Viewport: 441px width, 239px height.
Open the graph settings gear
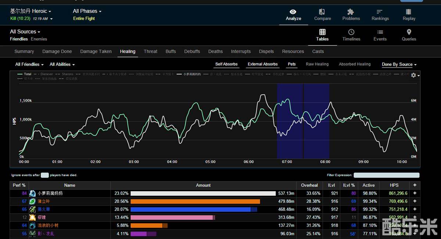[414, 75]
